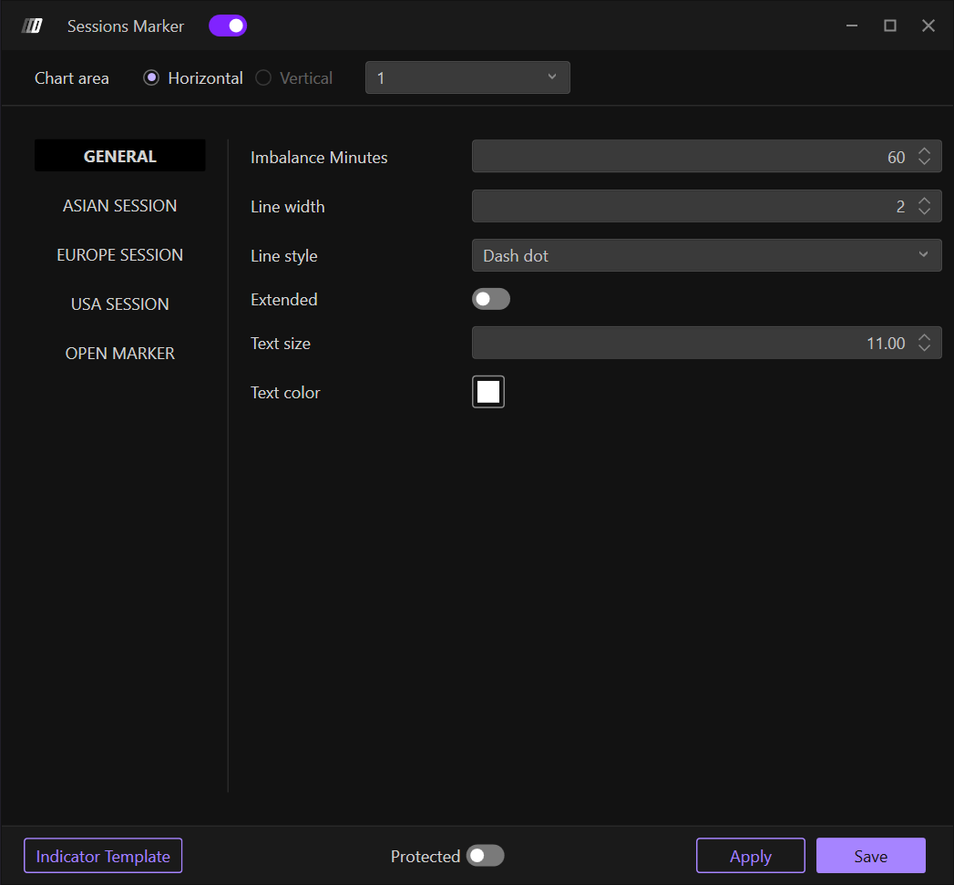The width and height of the screenshot is (954, 885).
Task: Enable the Extended toggle switch
Action: pyautogui.click(x=491, y=299)
